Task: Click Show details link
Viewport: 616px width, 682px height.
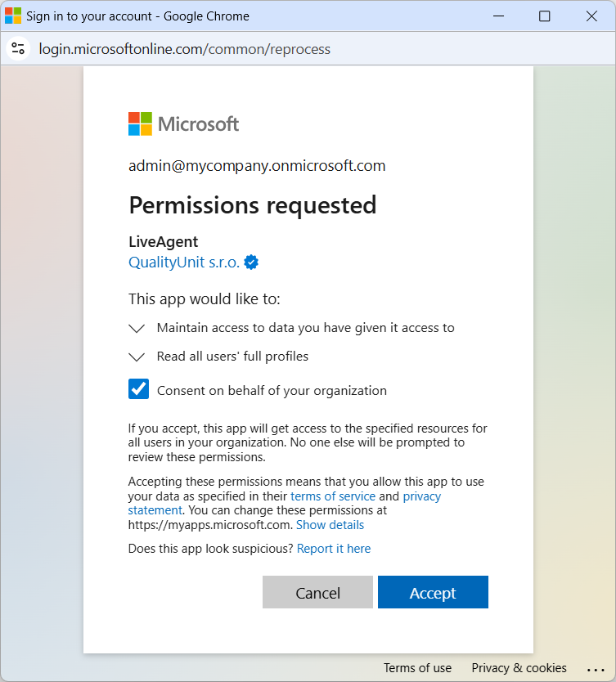Action: (x=330, y=525)
